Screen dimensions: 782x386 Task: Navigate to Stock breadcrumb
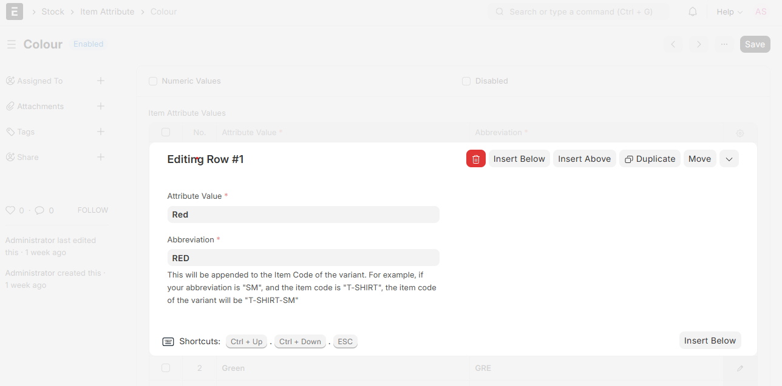(x=53, y=12)
